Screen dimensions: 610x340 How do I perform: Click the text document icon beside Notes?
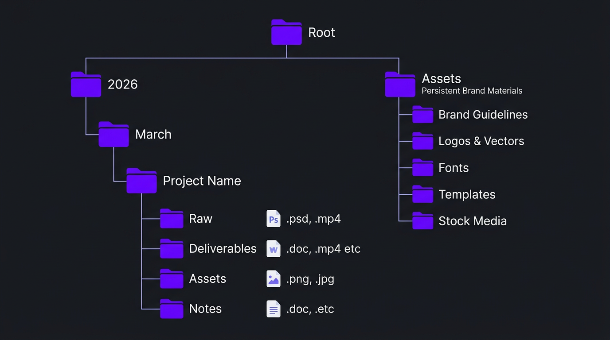[x=274, y=309]
